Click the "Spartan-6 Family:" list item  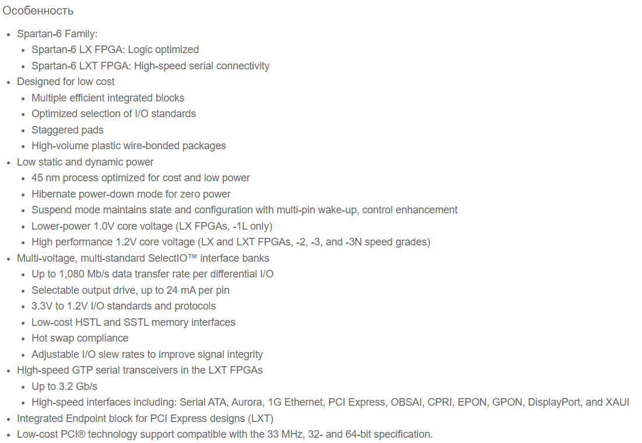point(57,34)
